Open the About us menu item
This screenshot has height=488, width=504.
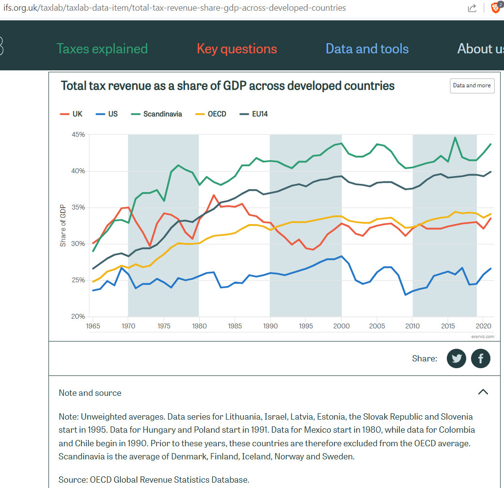(x=481, y=49)
